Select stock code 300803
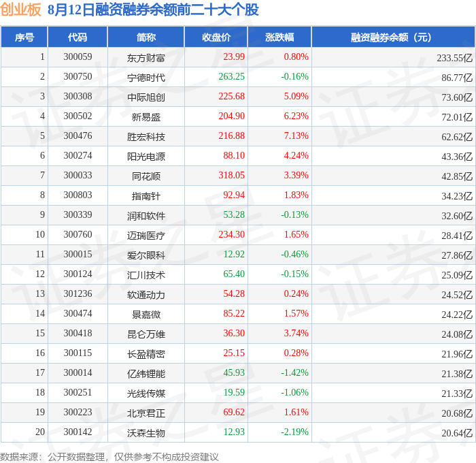The image size is (476, 463). 78,195
